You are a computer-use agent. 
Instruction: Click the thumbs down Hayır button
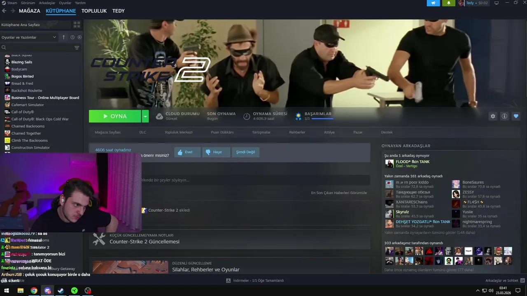click(x=216, y=152)
